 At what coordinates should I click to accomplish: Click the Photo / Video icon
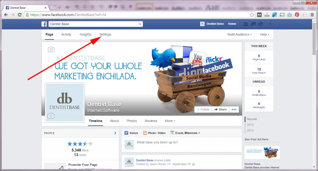pos(145,133)
